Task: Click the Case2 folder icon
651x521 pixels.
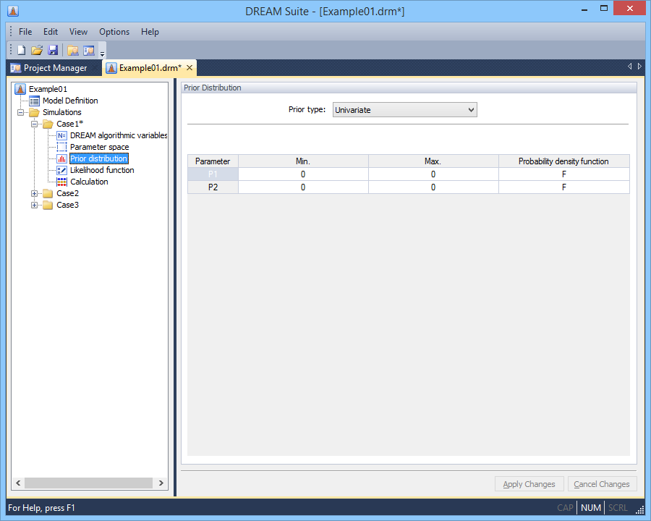Action: point(48,194)
